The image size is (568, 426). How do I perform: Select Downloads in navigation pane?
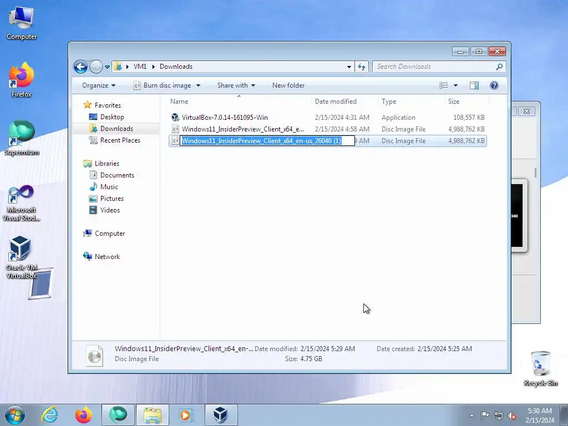click(x=116, y=129)
